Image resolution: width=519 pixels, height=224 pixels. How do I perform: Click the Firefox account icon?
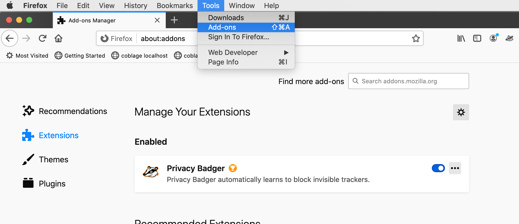click(493, 38)
